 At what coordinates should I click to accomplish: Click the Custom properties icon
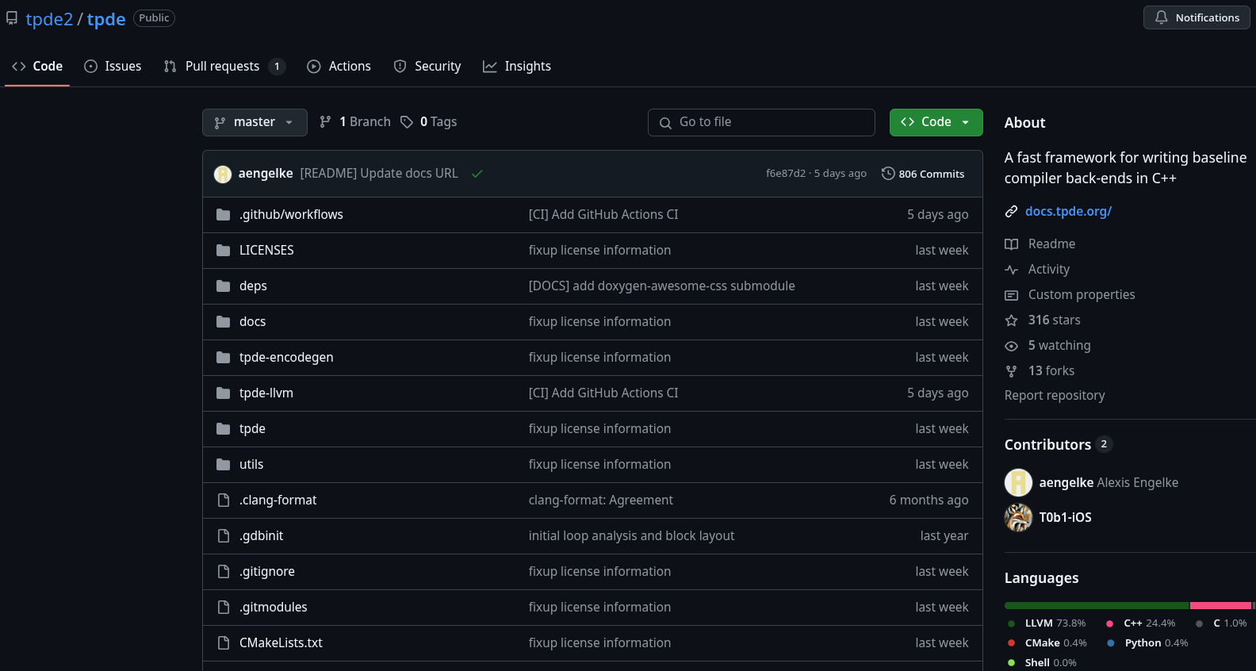pyautogui.click(x=1011, y=295)
